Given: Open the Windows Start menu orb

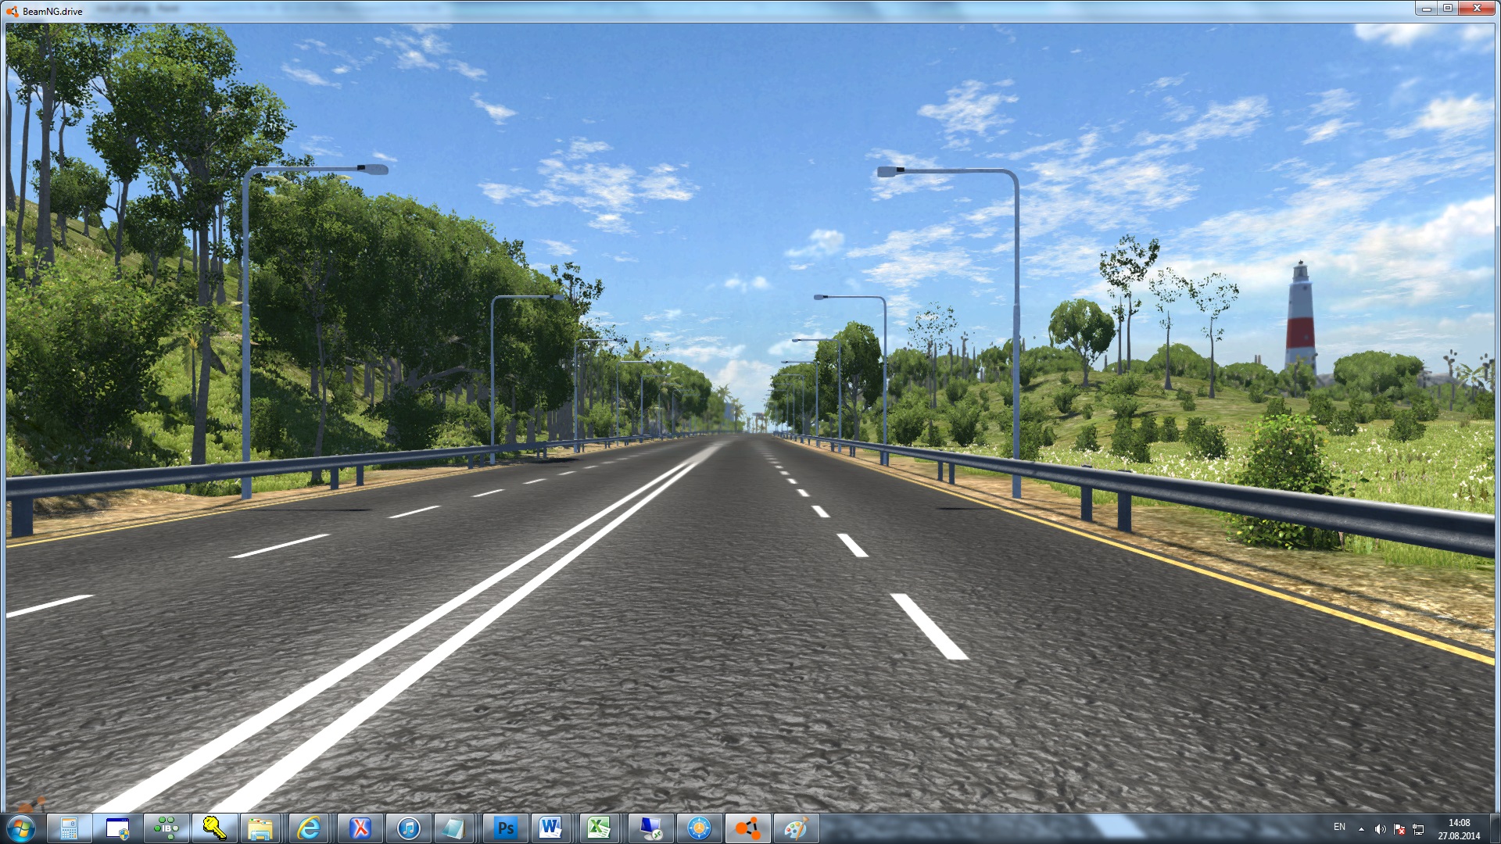Looking at the screenshot, I should coord(21,828).
